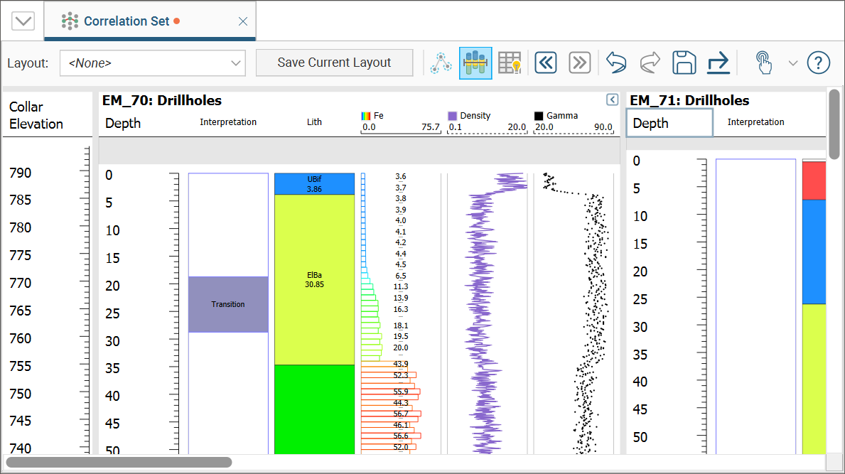This screenshot has width=845, height=474.
Task: Collapse the EM_70 drillhole panel with its chevron
Action: click(x=612, y=99)
